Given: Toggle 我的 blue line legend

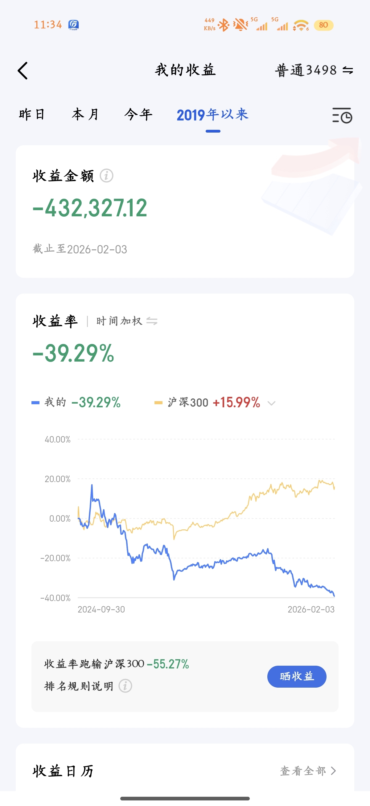Looking at the screenshot, I should (x=76, y=402).
